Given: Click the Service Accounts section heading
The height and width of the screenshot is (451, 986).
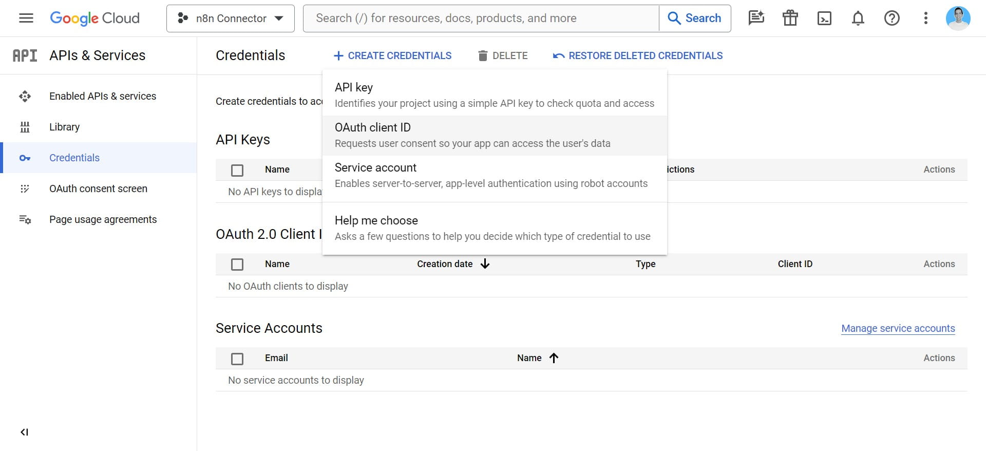Looking at the screenshot, I should (x=269, y=328).
